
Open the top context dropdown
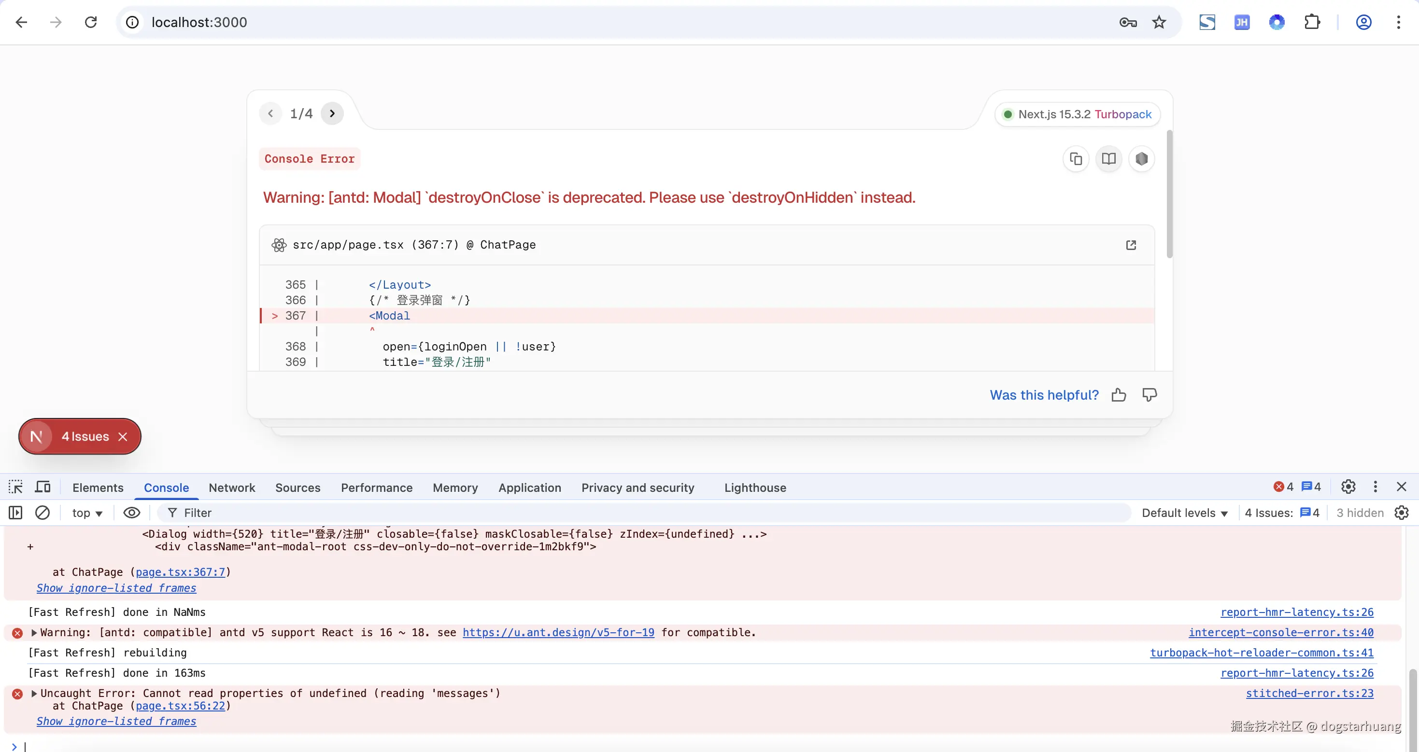click(x=87, y=513)
